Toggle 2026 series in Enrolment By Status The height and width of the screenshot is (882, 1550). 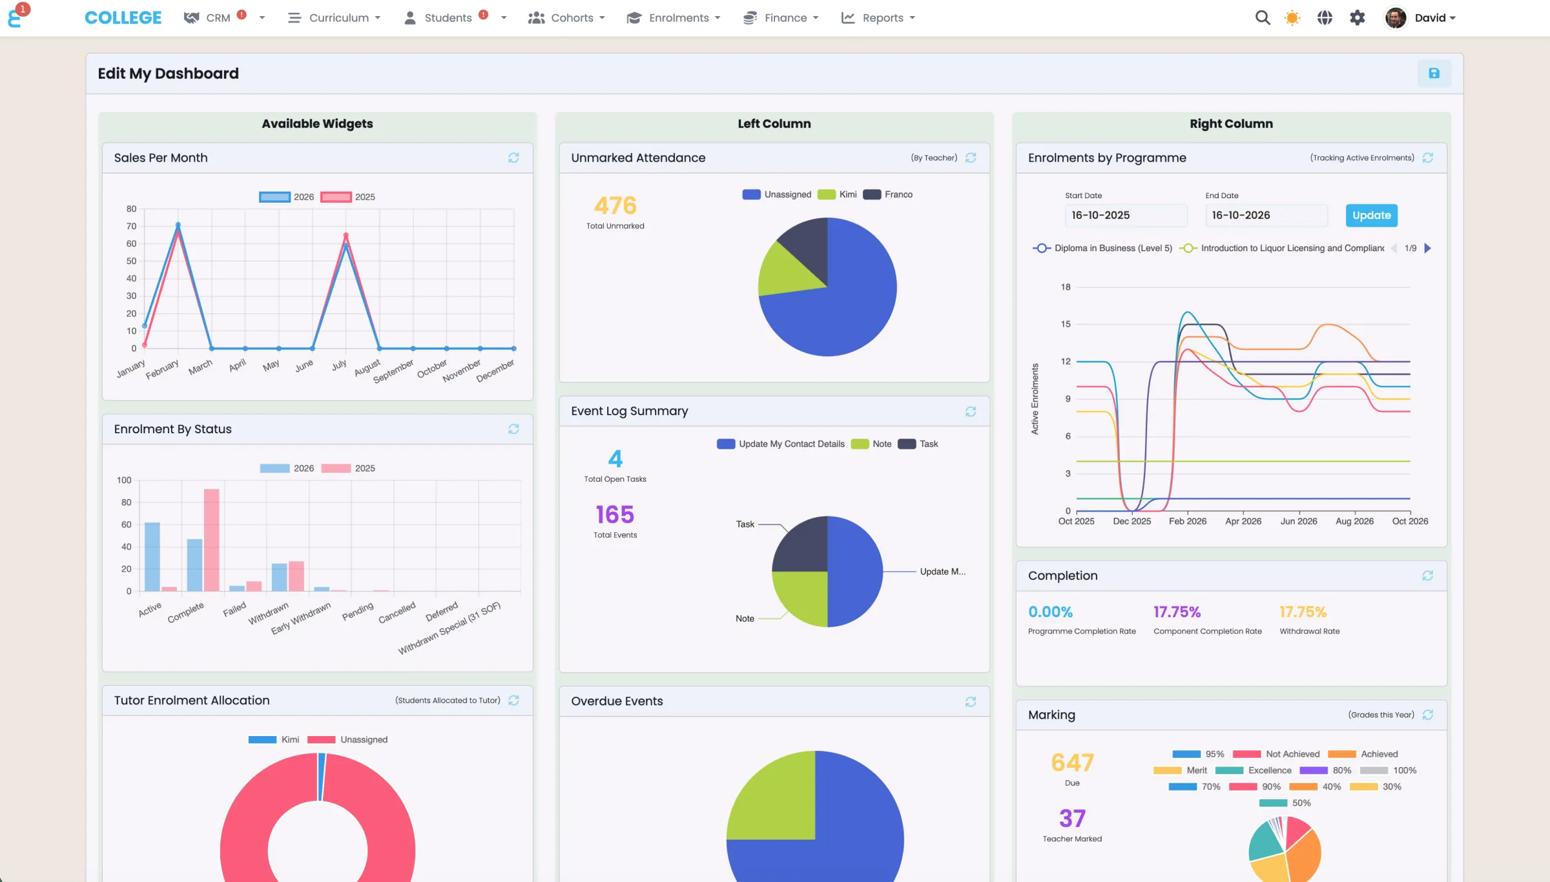point(286,468)
